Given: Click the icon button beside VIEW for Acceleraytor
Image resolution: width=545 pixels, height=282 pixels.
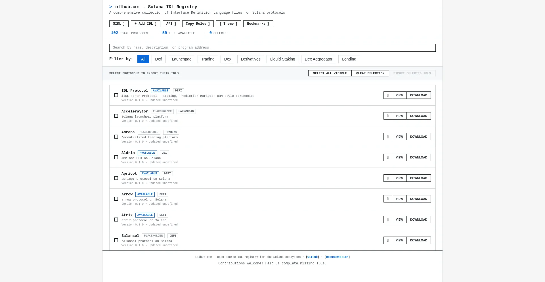Looking at the screenshot, I should coord(388,116).
